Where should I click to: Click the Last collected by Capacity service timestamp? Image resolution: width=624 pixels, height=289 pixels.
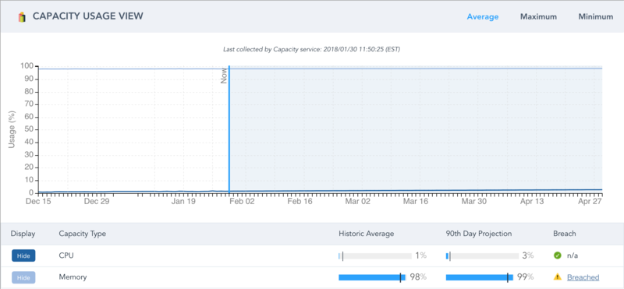311,49
